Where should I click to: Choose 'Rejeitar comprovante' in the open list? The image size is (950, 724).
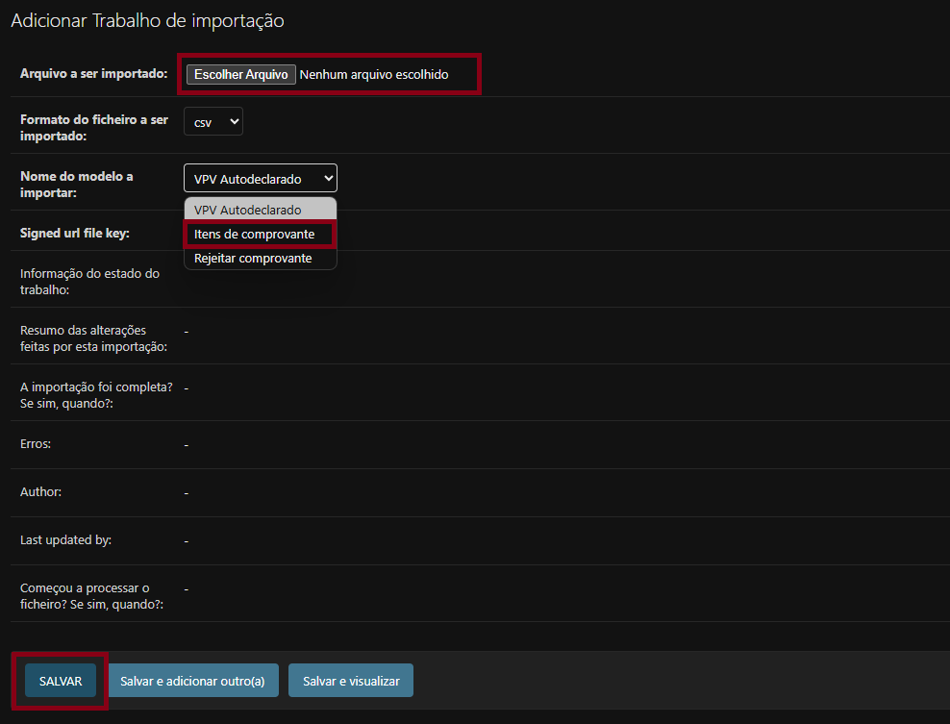(x=253, y=258)
